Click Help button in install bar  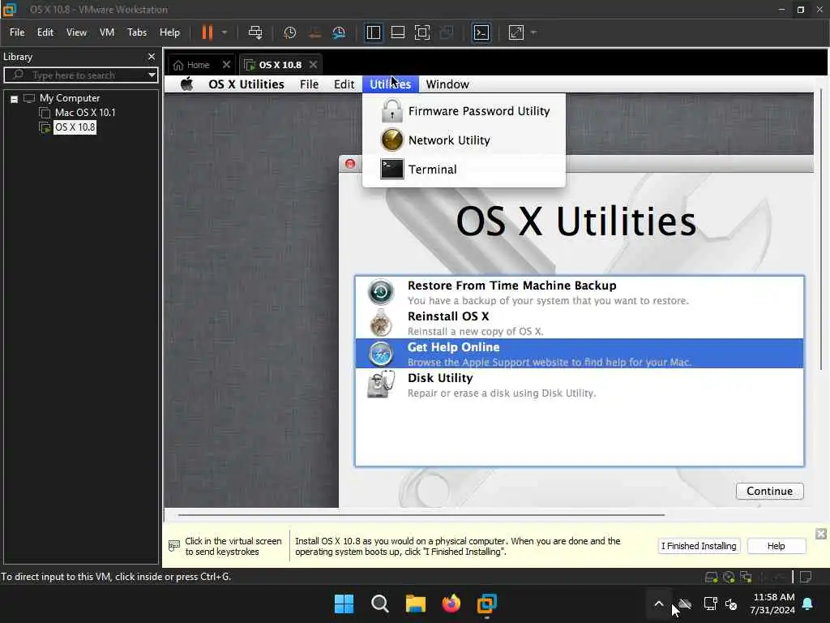pyautogui.click(x=776, y=546)
